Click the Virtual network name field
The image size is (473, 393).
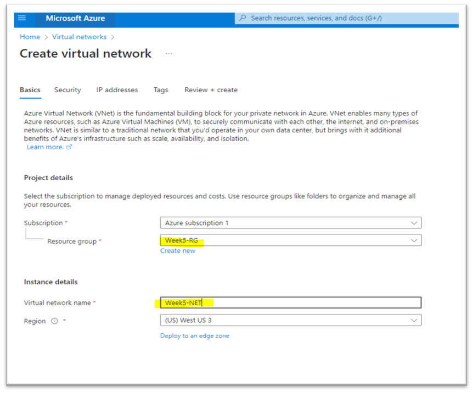click(x=291, y=302)
